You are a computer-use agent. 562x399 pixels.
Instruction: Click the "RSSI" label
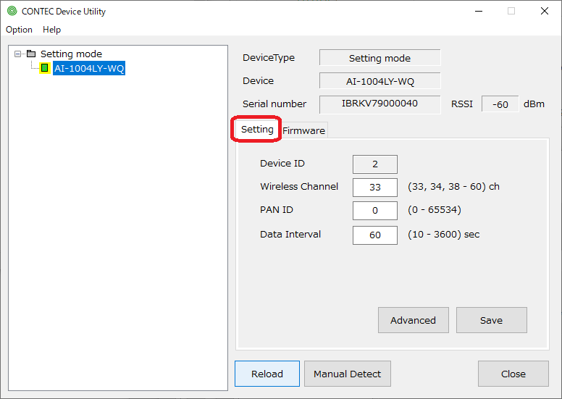point(461,104)
